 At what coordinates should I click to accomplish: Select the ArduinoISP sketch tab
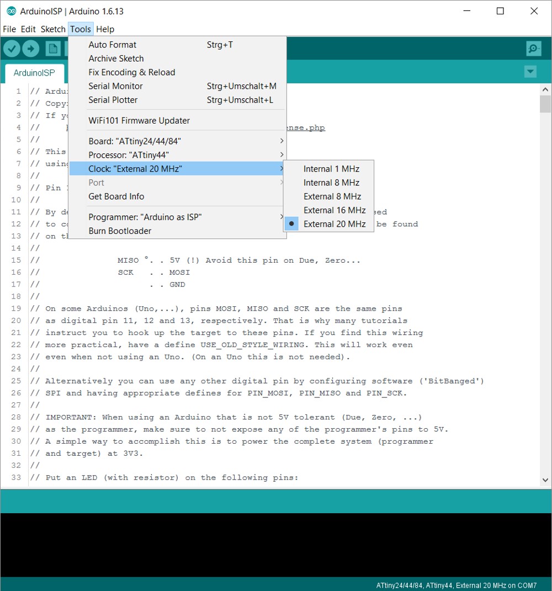(34, 73)
